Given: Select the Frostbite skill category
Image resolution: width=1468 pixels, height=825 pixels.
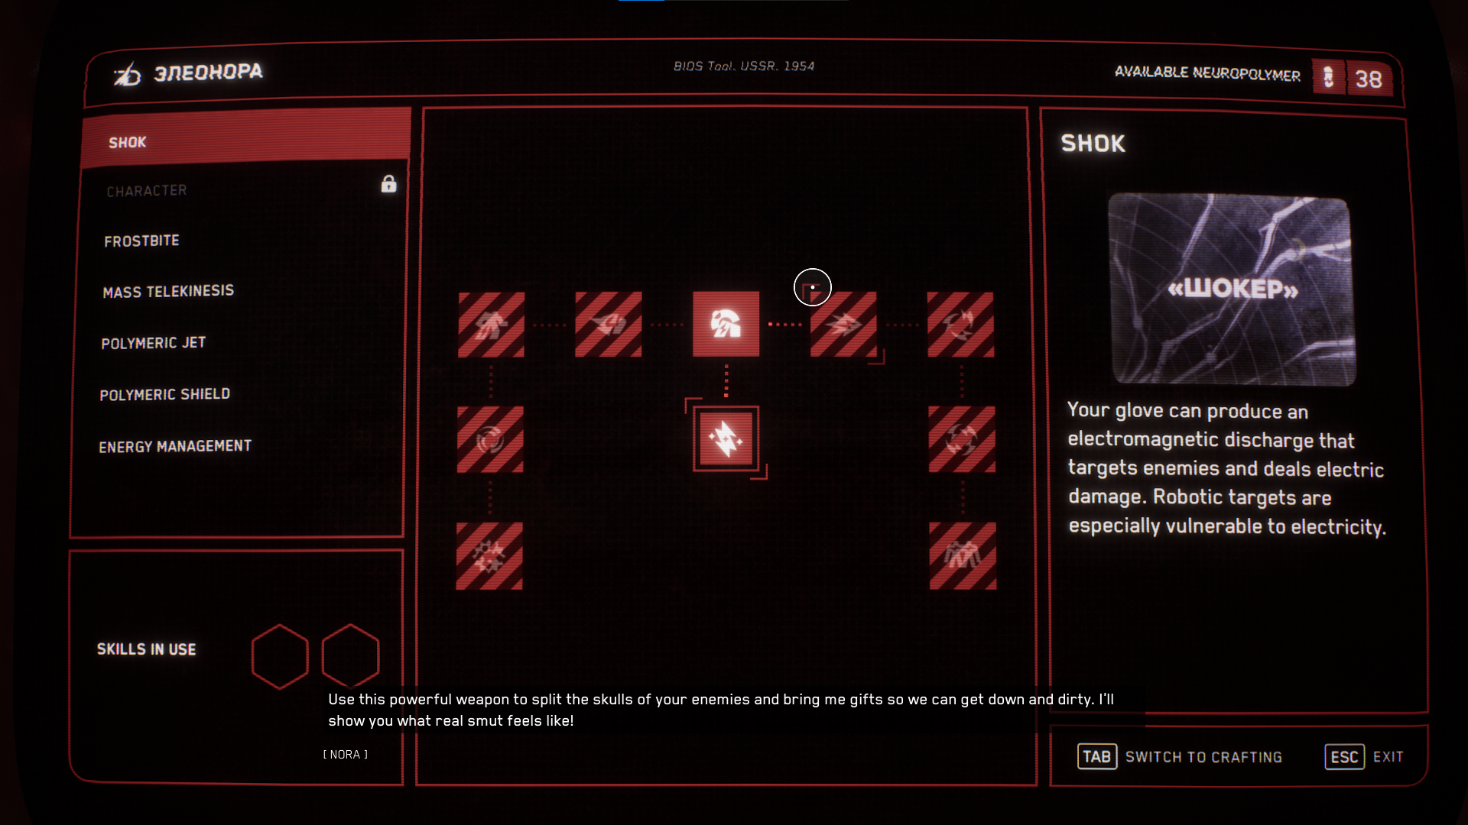Looking at the screenshot, I should coord(141,240).
